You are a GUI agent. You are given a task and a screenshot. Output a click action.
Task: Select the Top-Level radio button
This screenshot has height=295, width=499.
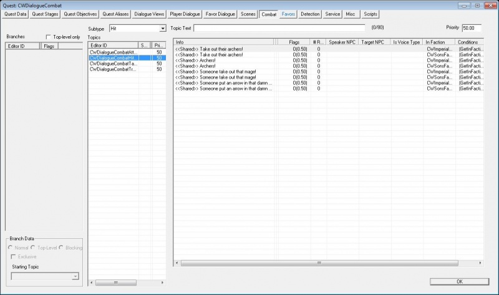click(x=33, y=247)
